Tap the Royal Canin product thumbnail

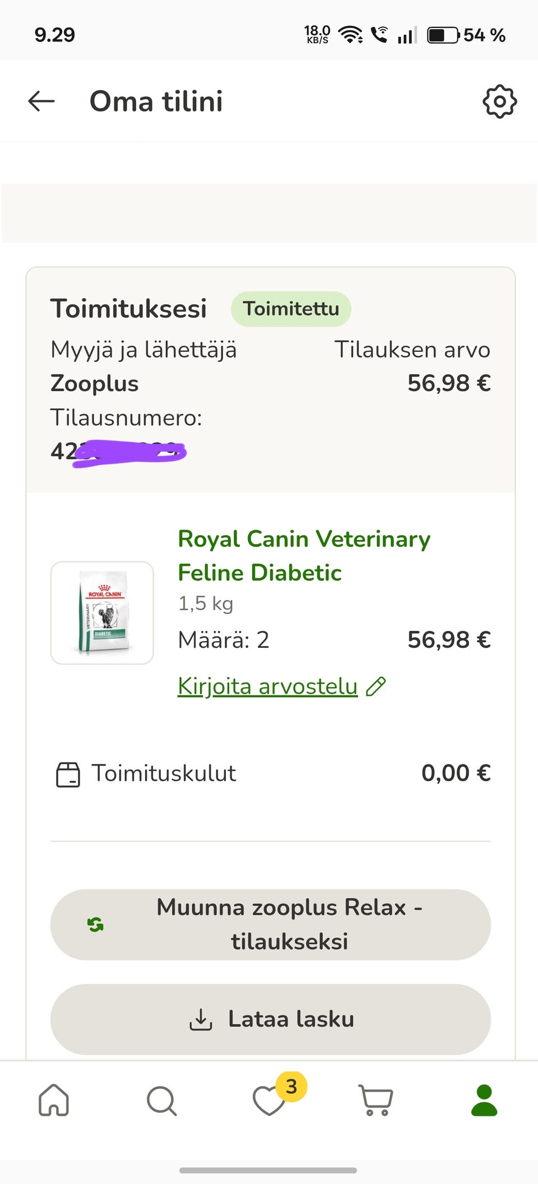pyautogui.click(x=102, y=613)
